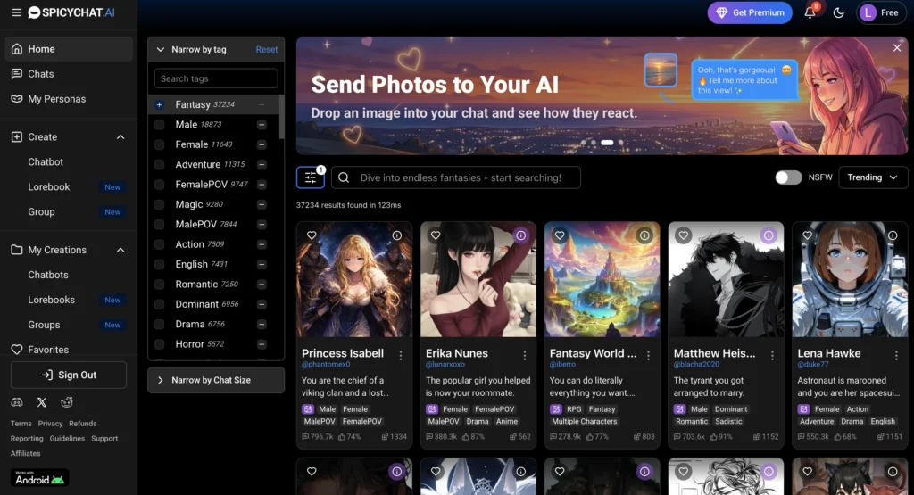Favorite the Erika Nunes card heart
Screen dimensions: 914x495
436,235
